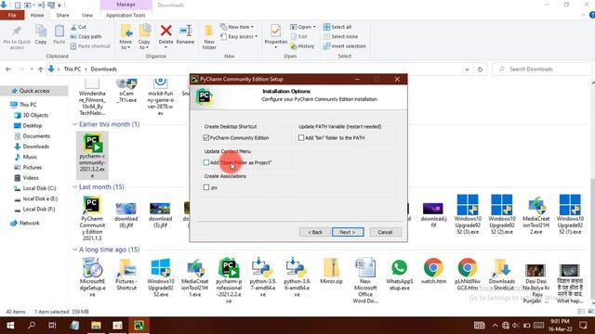The width and height of the screenshot is (595, 334).
Task: Click Next in PyCharm setup
Action: pos(348,232)
